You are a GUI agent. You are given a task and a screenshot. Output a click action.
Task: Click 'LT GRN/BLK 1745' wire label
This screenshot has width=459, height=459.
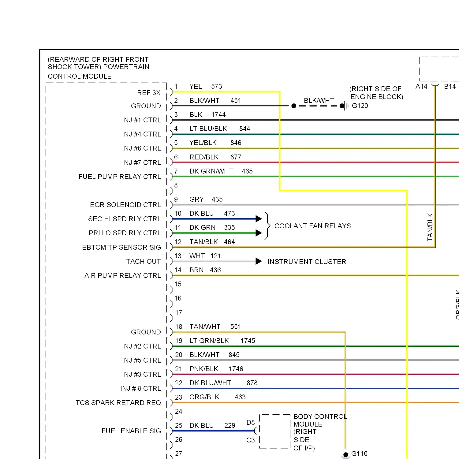pos(222,341)
